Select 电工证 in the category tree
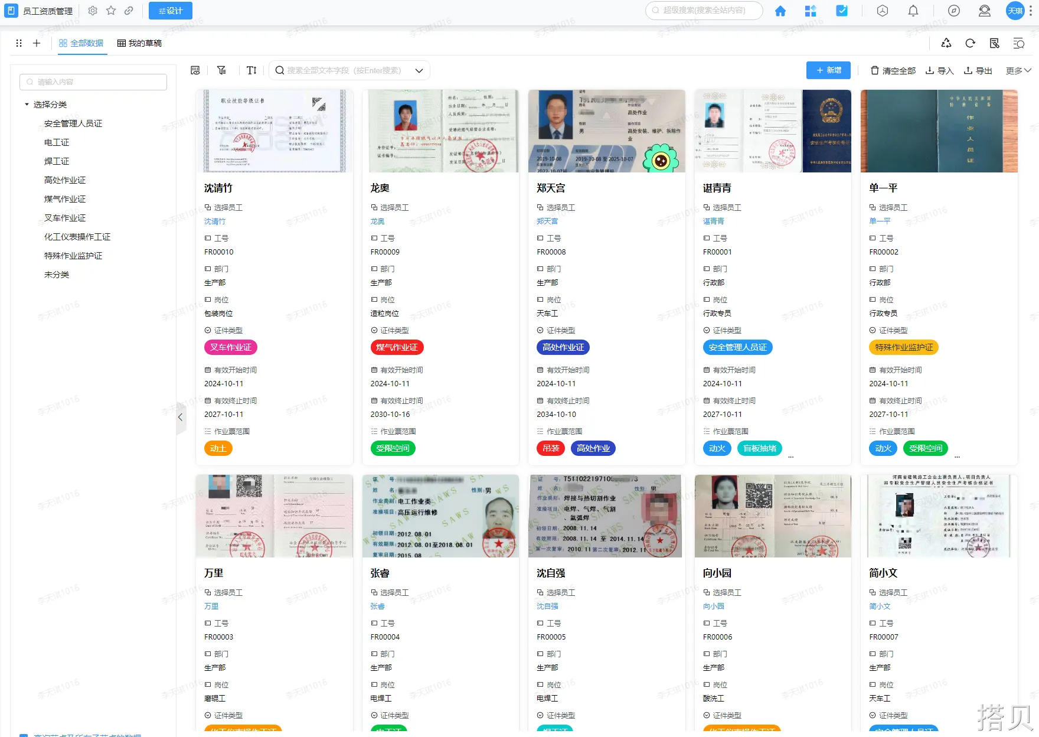Viewport: 1039px width, 737px height. coord(57,142)
